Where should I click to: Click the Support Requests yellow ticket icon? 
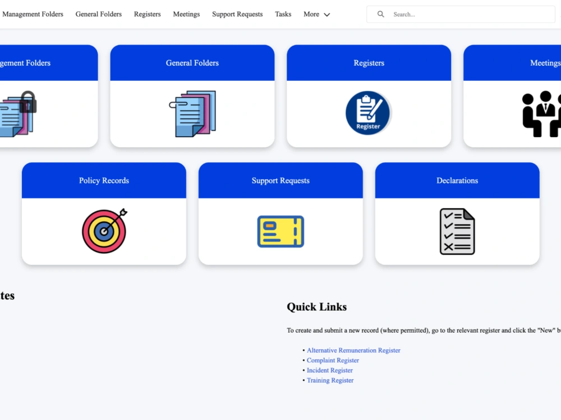(280, 231)
